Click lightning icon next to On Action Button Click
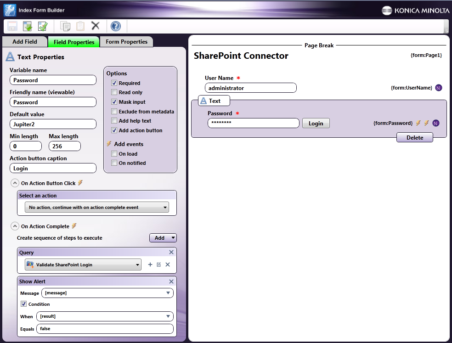This screenshot has height=343, width=452. pos(80,183)
